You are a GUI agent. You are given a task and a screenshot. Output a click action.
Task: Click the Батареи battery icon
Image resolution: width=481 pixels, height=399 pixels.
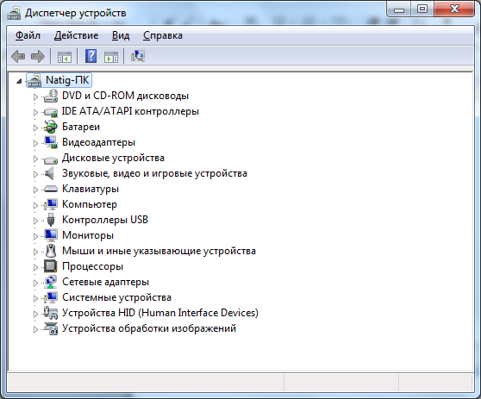(50, 127)
